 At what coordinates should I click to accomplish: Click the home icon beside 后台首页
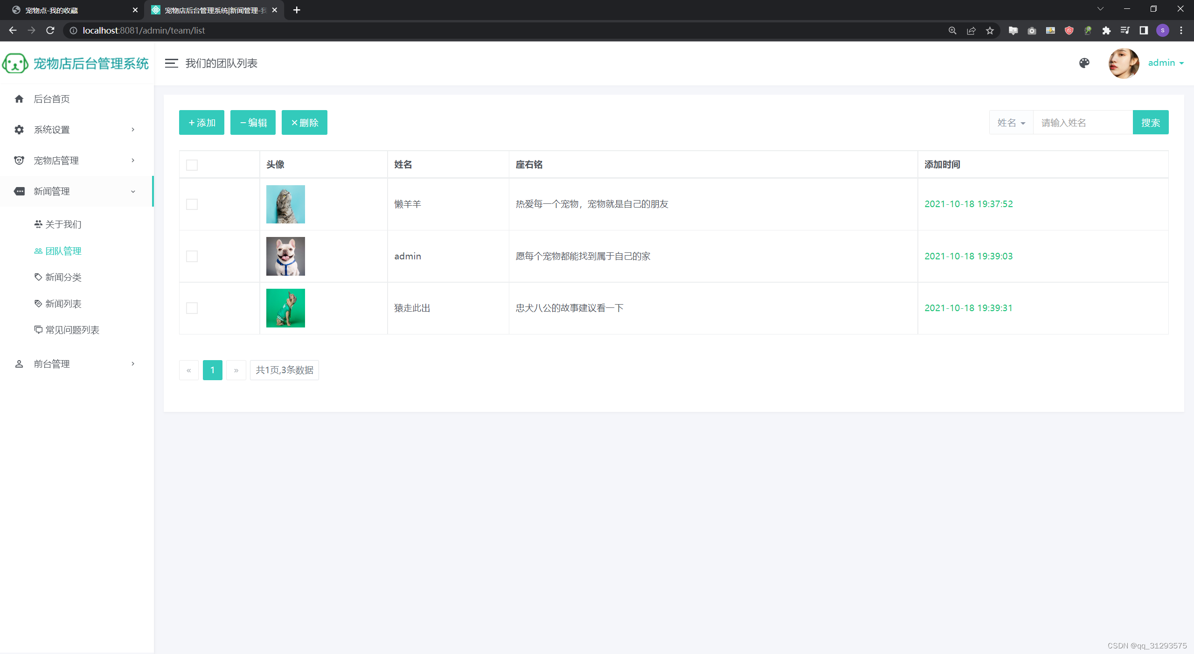(19, 99)
